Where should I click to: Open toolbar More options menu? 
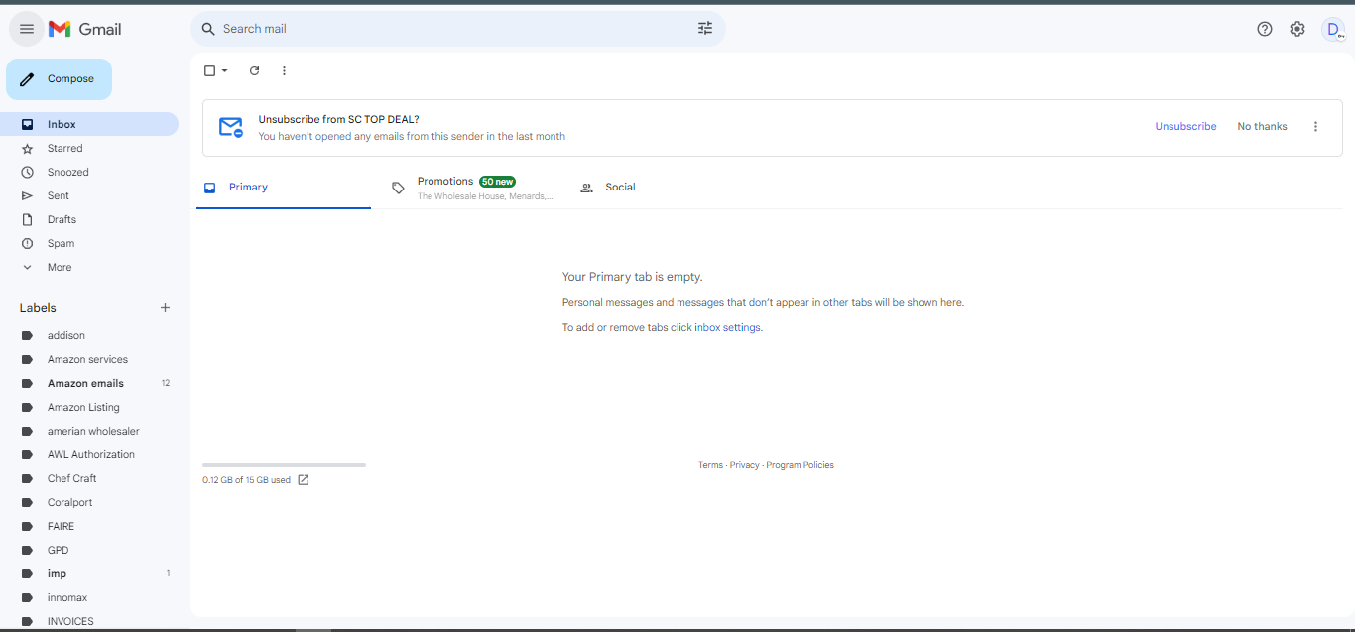coord(284,70)
